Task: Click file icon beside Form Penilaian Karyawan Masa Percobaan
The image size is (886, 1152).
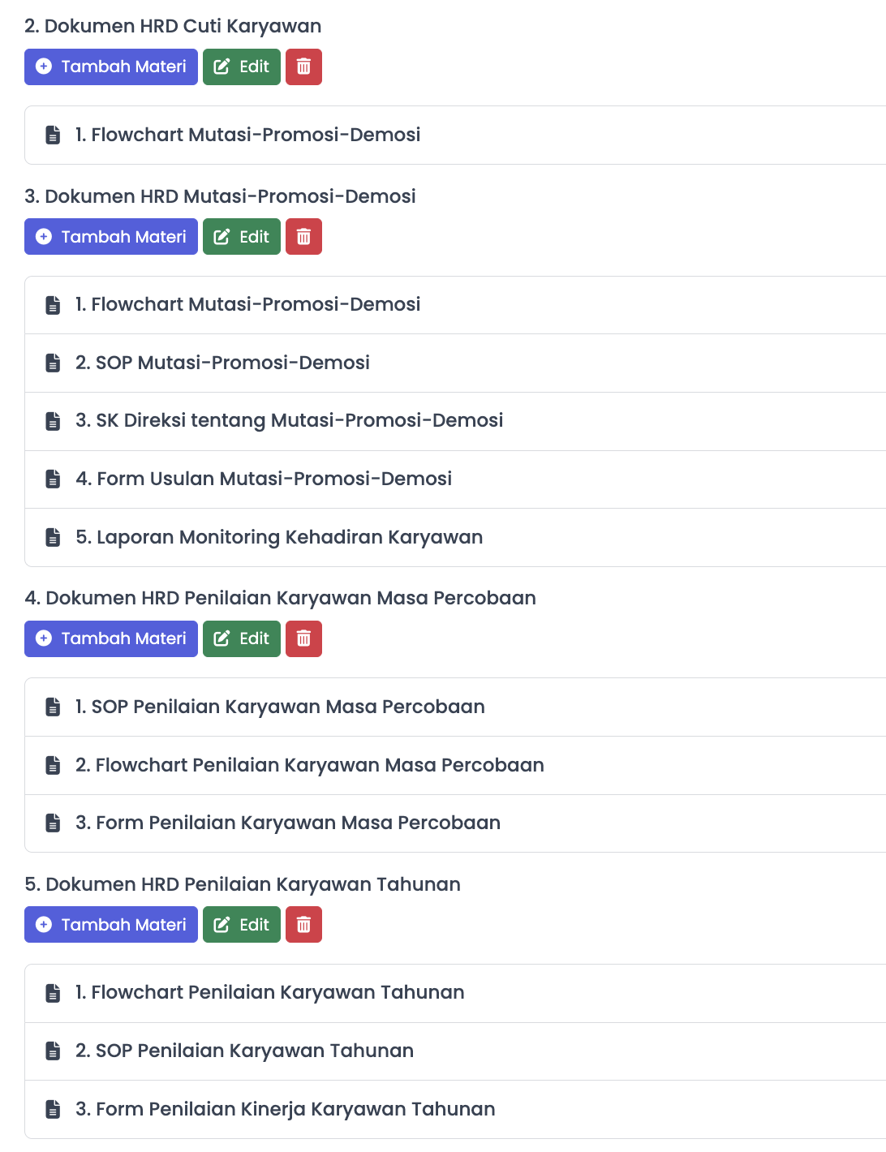Action: click(x=53, y=823)
